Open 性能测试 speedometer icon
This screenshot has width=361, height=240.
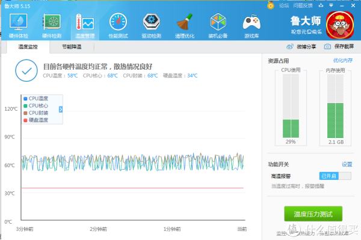118,26
